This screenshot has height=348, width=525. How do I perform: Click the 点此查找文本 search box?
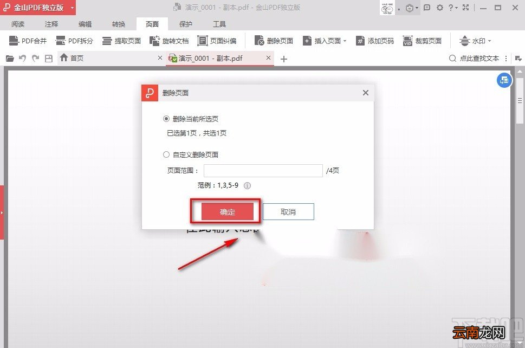[479, 59]
